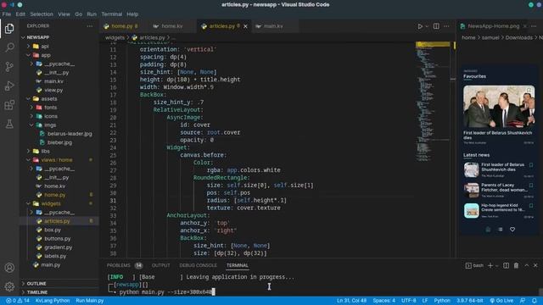Open notifications bell in status bar
543x305 pixels.
(x=534, y=301)
